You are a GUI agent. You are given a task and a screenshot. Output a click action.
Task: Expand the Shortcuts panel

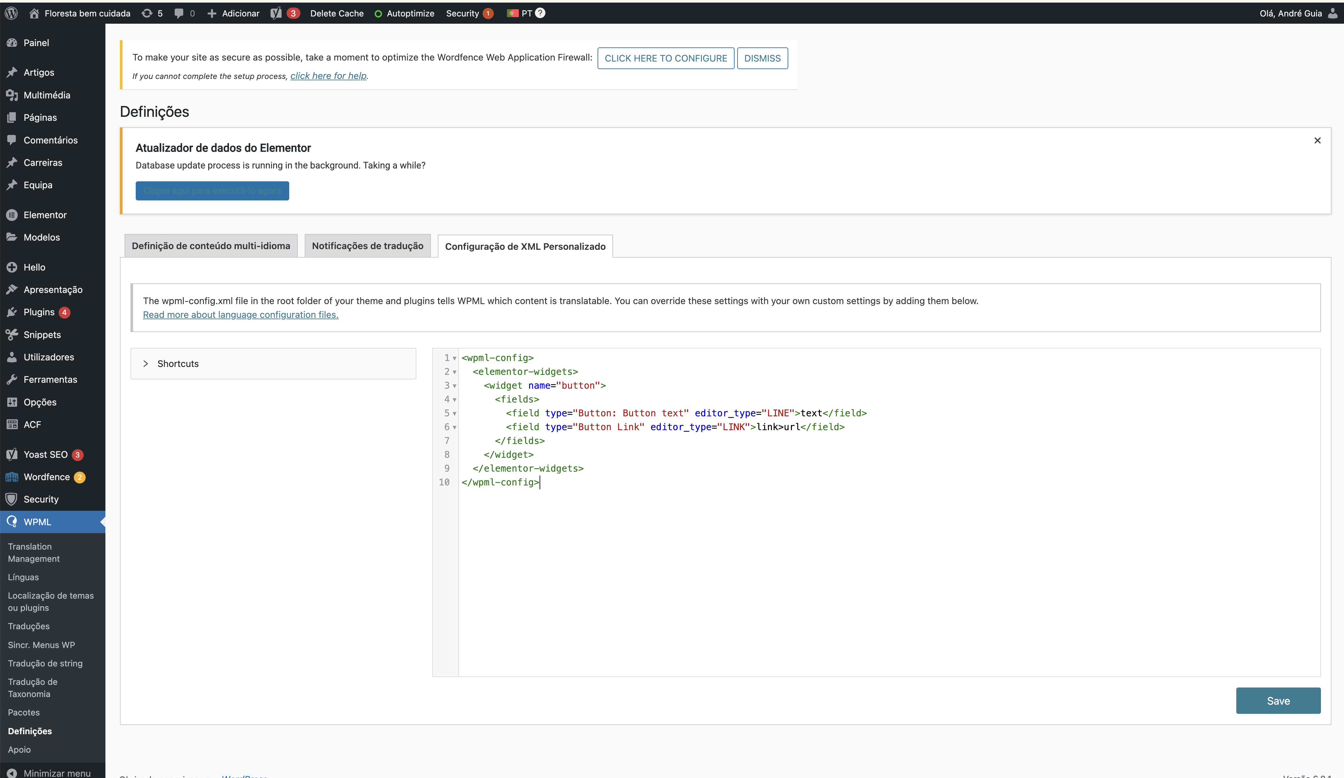click(x=273, y=363)
